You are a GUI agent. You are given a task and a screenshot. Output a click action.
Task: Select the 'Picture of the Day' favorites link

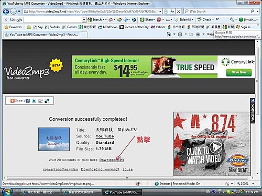[134, 27]
